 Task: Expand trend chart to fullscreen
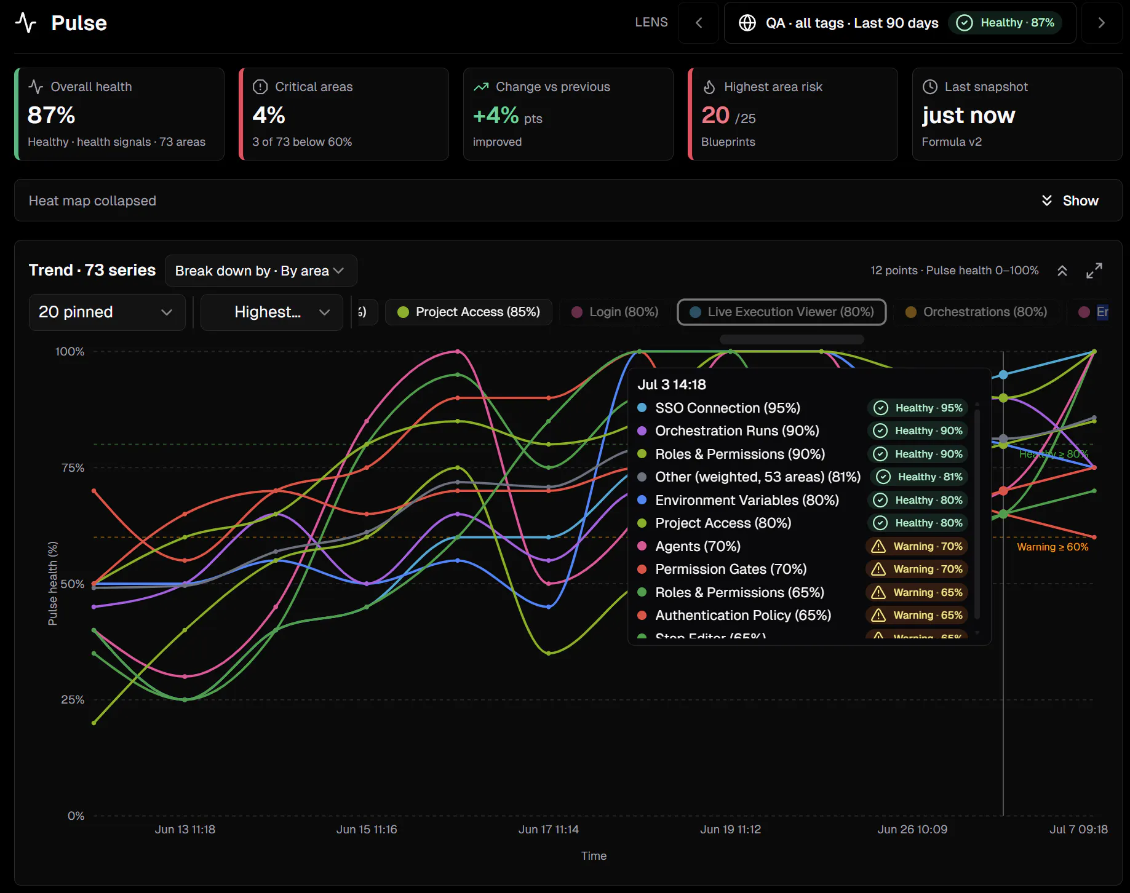tap(1094, 271)
